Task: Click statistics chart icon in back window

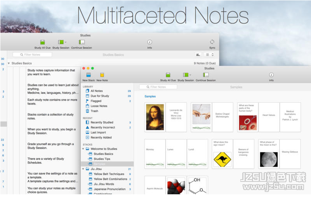Action: pyautogui.click(x=198, y=55)
